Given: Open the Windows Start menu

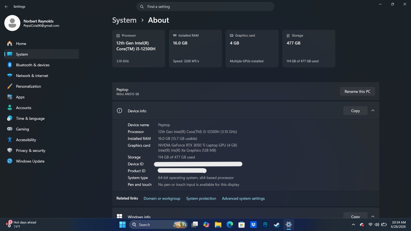Looking at the screenshot, I should (123, 225).
